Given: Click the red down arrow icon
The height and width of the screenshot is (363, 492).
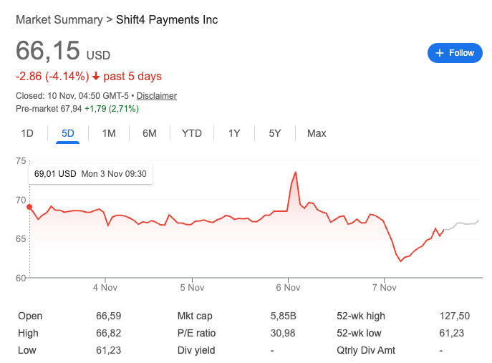Looking at the screenshot, I should point(96,77).
